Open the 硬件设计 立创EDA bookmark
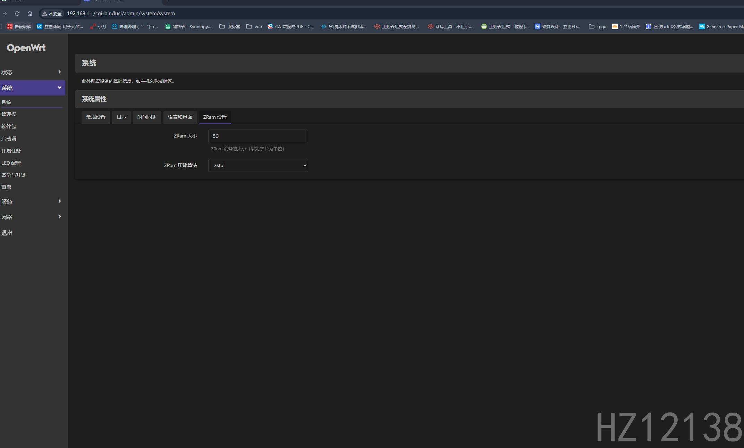Viewport: 744px width, 448px height. pos(558,26)
